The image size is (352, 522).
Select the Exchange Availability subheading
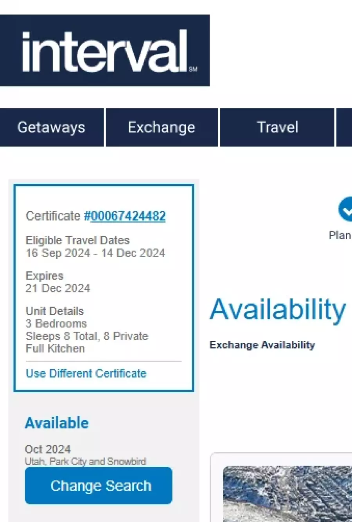[262, 345]
